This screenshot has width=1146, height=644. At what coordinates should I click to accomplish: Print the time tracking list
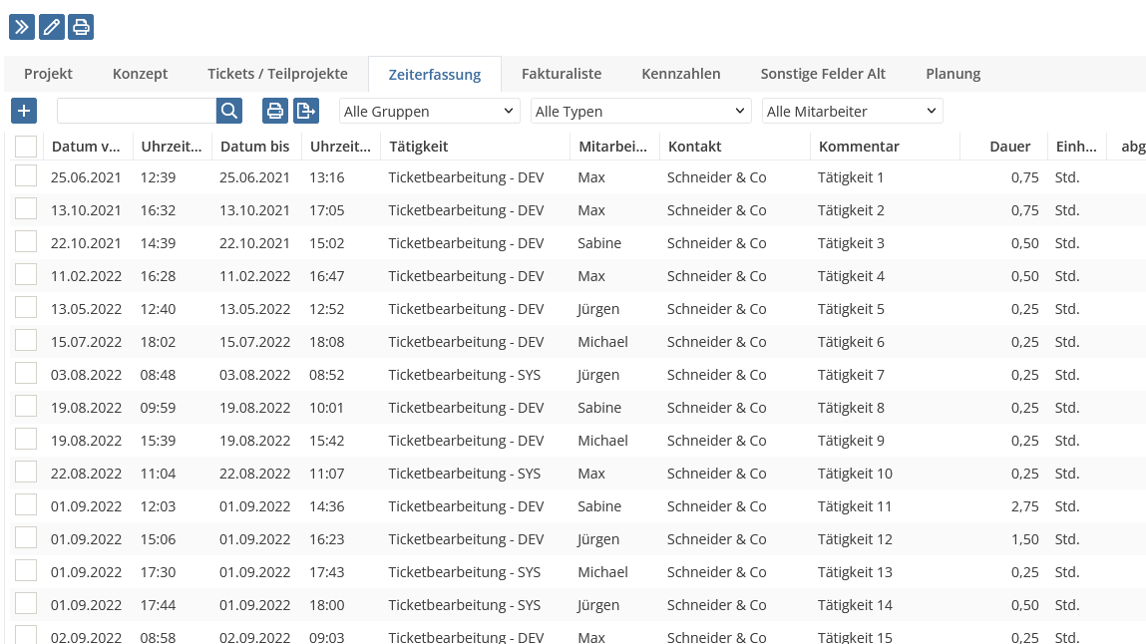pyautogui.click(x=275, y=111)
